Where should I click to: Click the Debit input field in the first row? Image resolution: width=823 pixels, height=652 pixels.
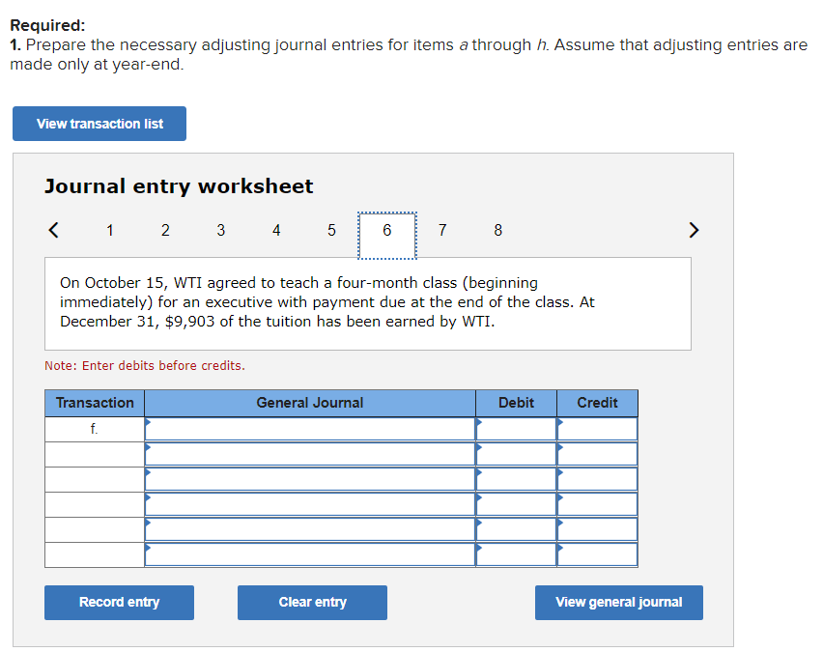click(x=516, y=428)
